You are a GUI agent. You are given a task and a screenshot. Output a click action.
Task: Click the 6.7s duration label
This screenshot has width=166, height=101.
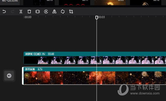tap(40, 69)
